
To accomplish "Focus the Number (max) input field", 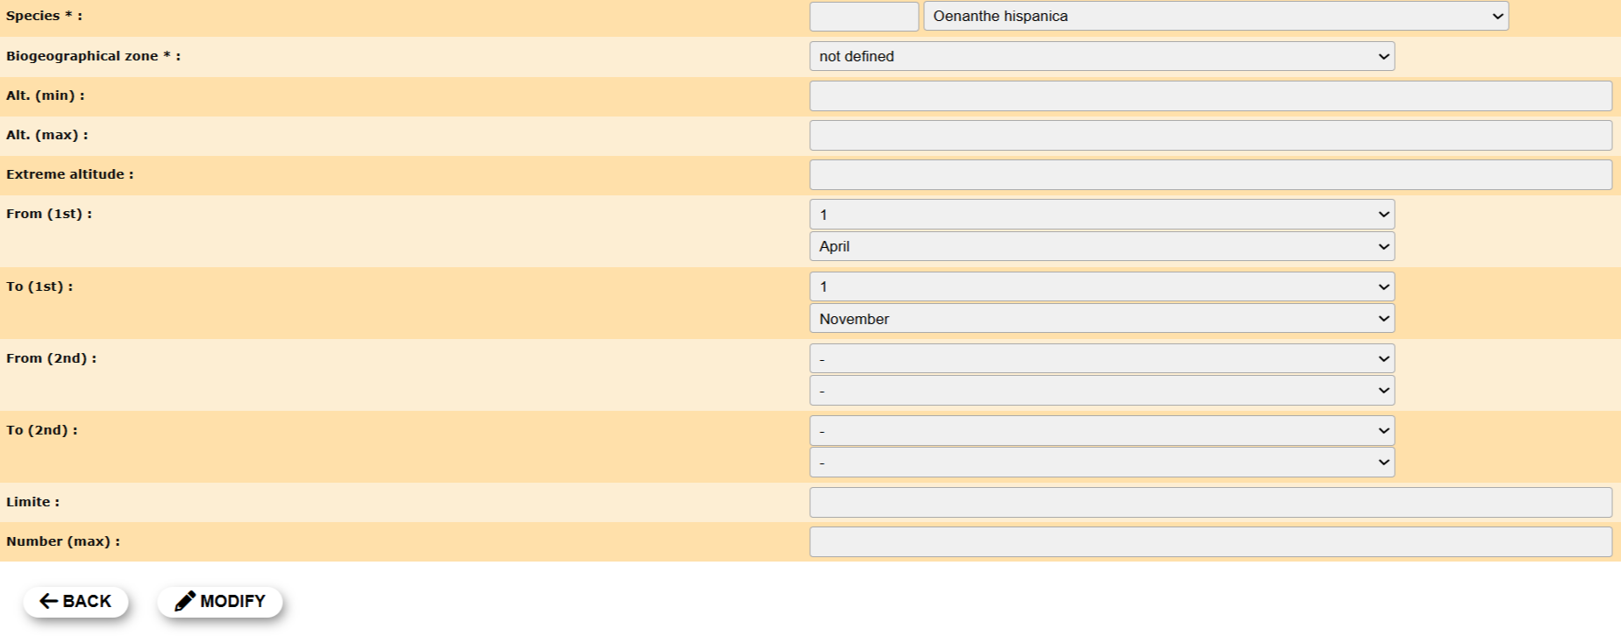I will [x=1210, y=541].
